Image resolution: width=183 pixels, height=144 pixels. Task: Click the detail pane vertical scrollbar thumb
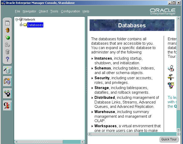point(178,65)
